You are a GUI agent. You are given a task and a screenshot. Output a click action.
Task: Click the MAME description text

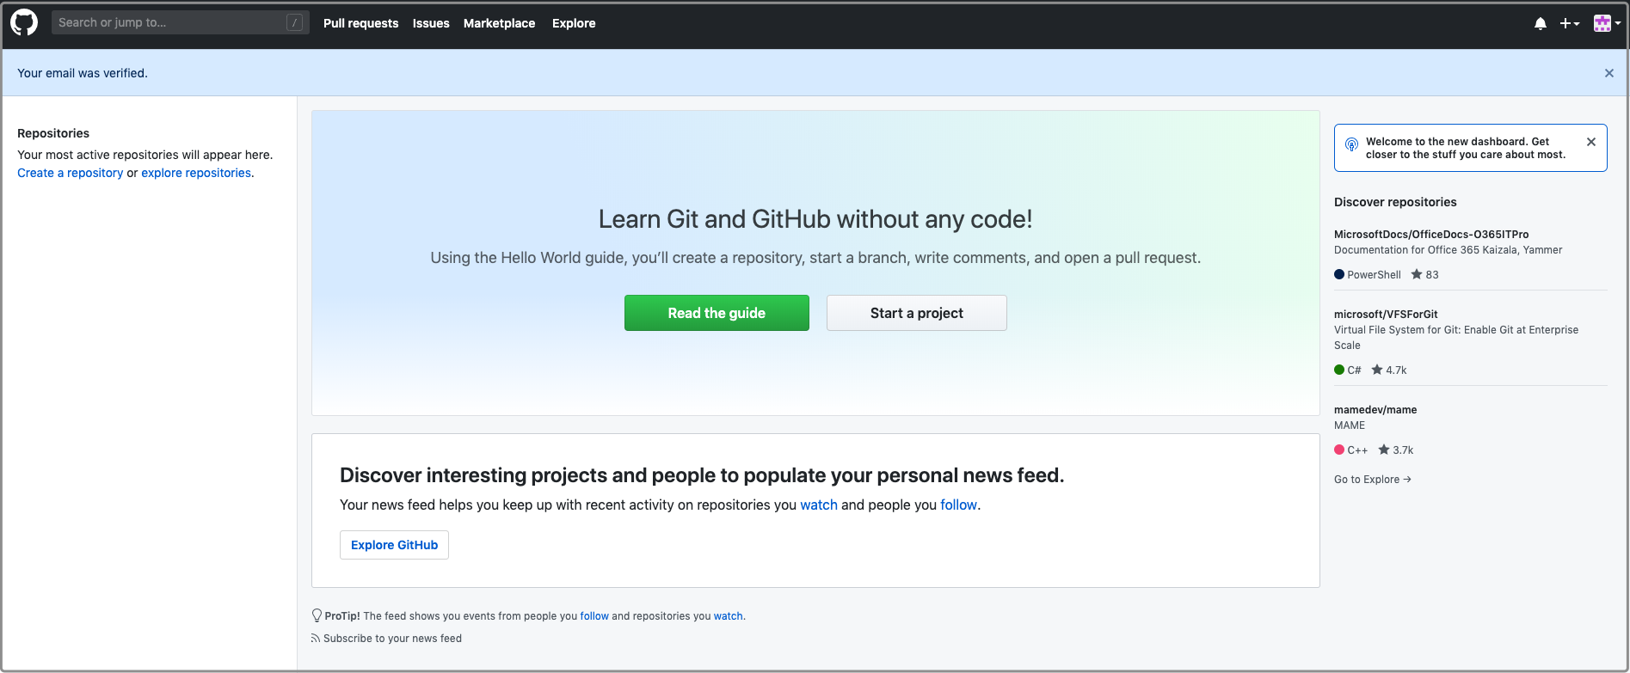(1350, 425)
